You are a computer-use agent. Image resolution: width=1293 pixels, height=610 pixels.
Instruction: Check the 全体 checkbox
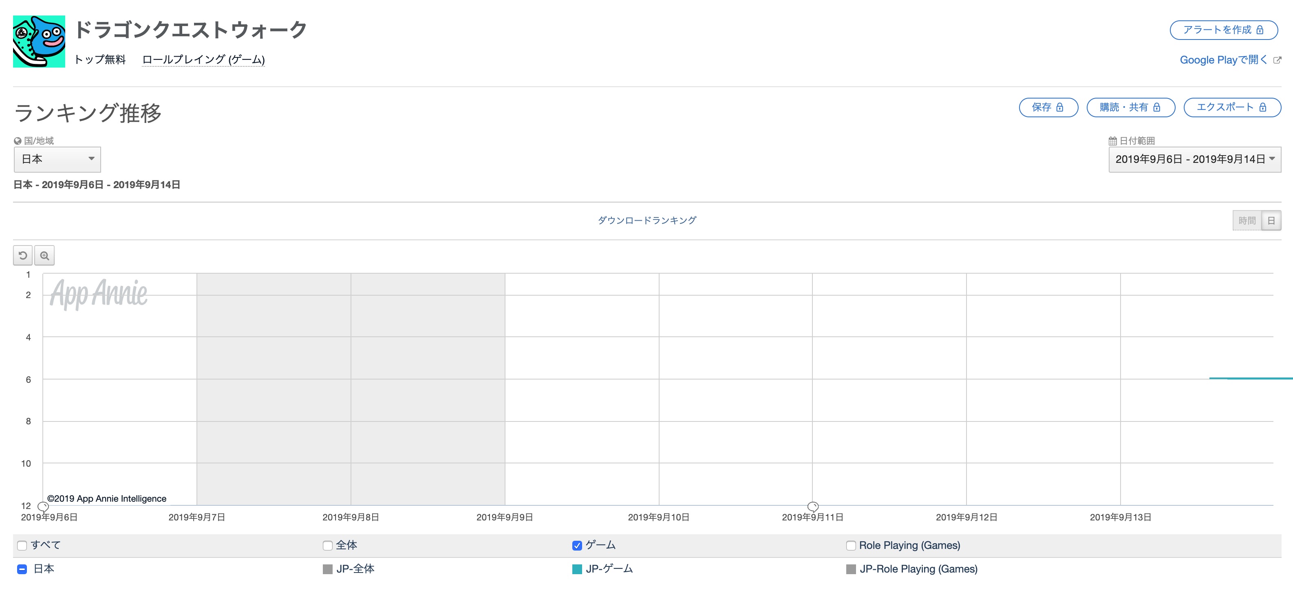pyautogui.click(x=328, y=545)
